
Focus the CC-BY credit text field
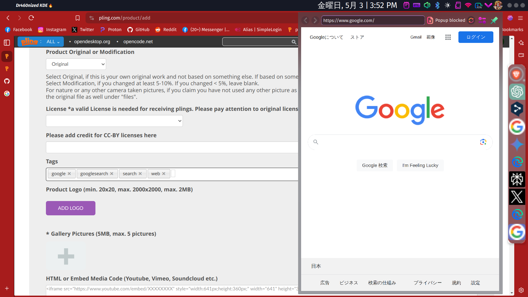(x=172, y=147)
